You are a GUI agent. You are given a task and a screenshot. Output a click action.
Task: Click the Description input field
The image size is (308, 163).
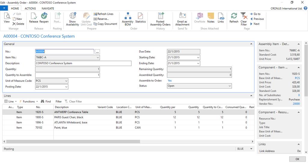coord(83,63)
